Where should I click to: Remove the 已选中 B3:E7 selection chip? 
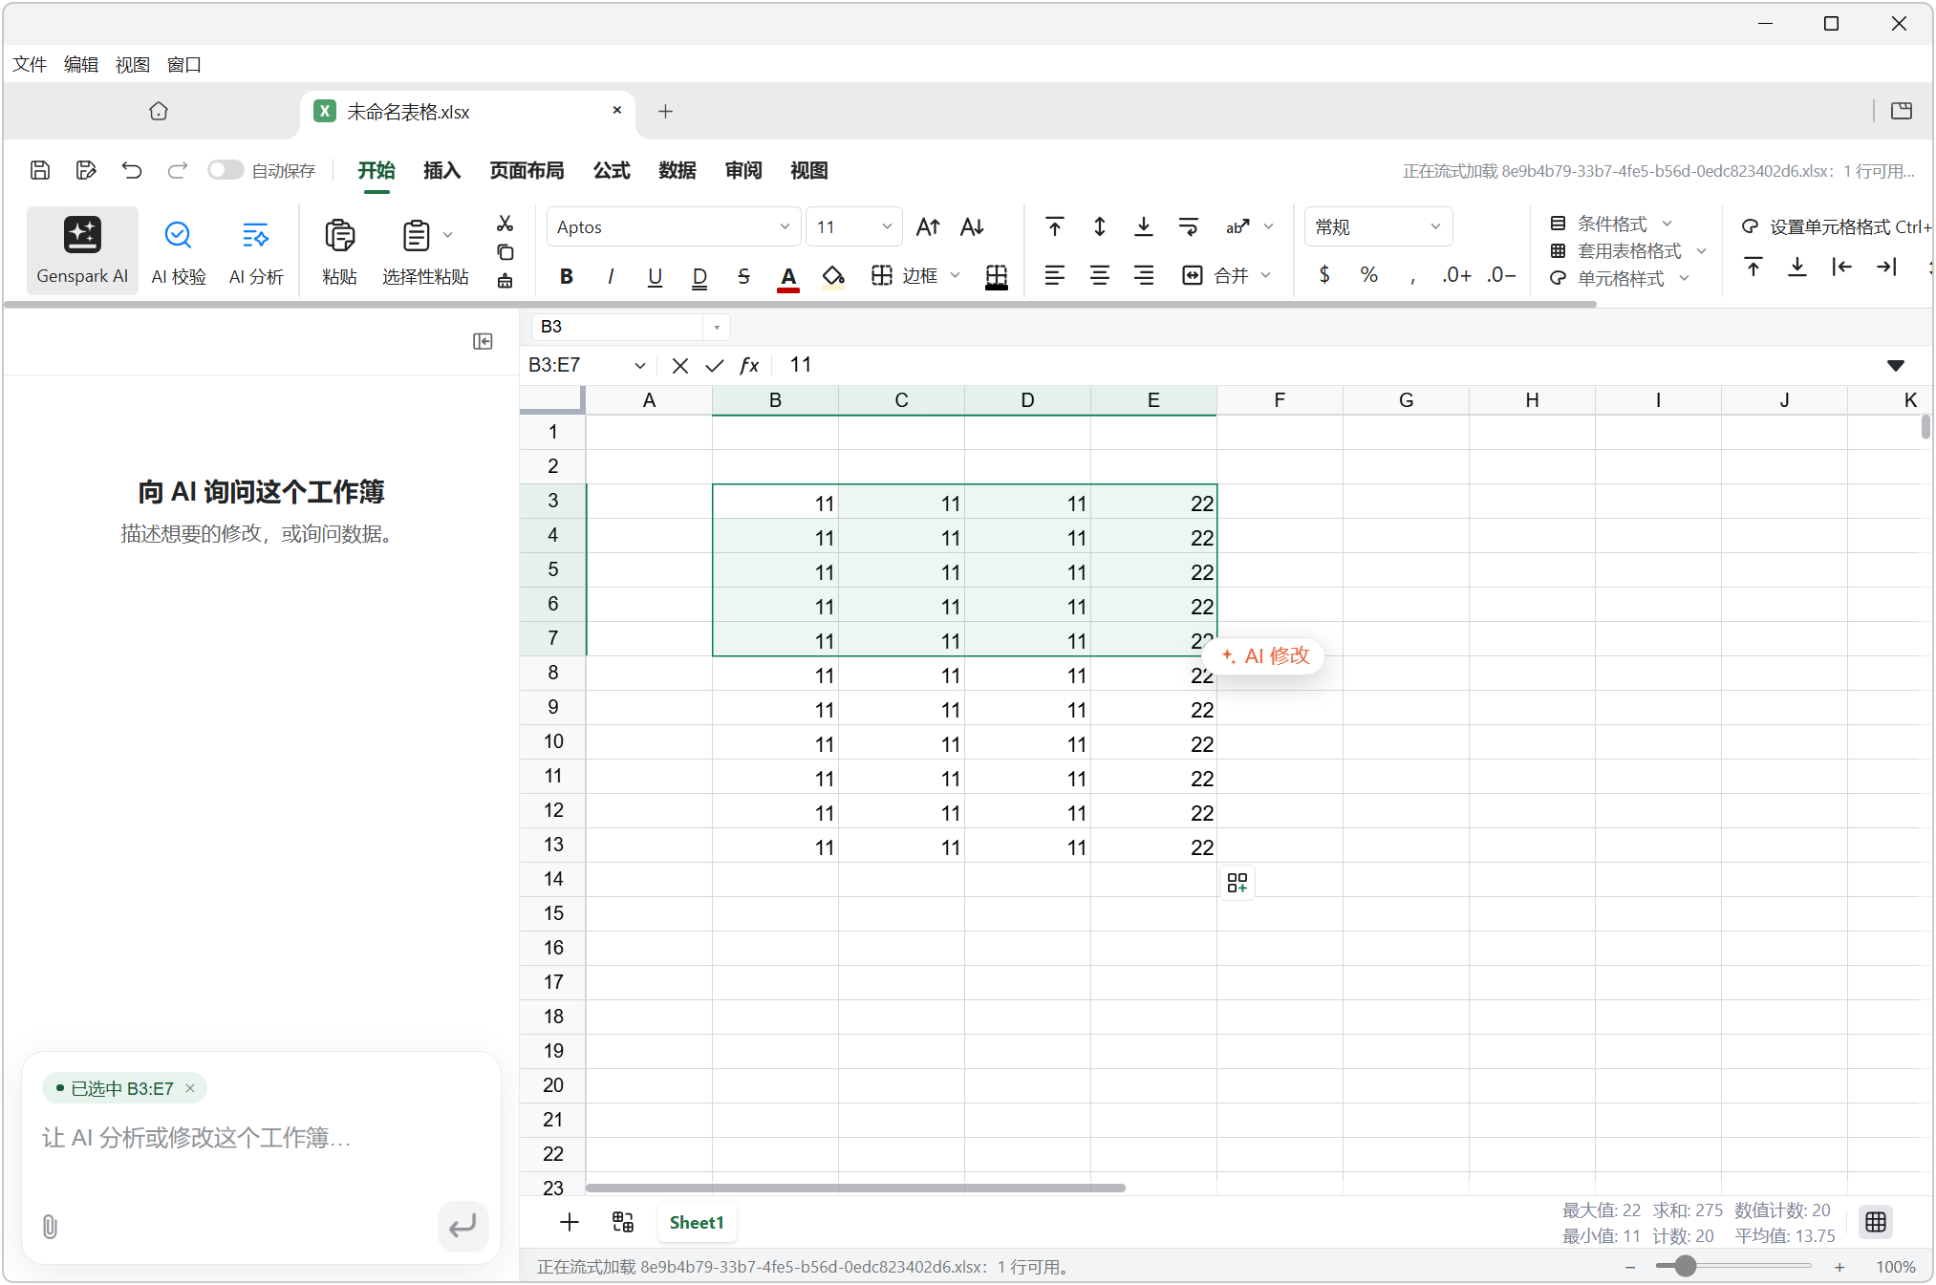pos(190,1088)
